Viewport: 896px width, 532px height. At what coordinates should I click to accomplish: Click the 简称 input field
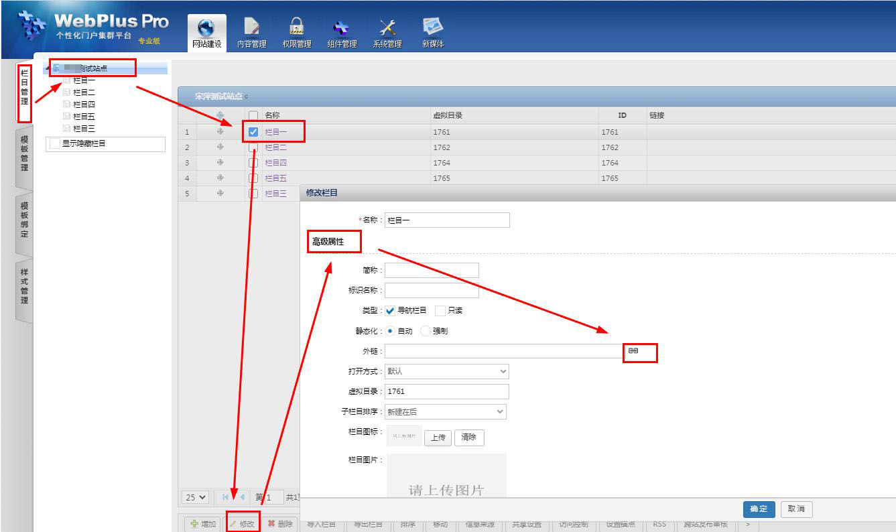pyautogui.click(x=432, y=270)
